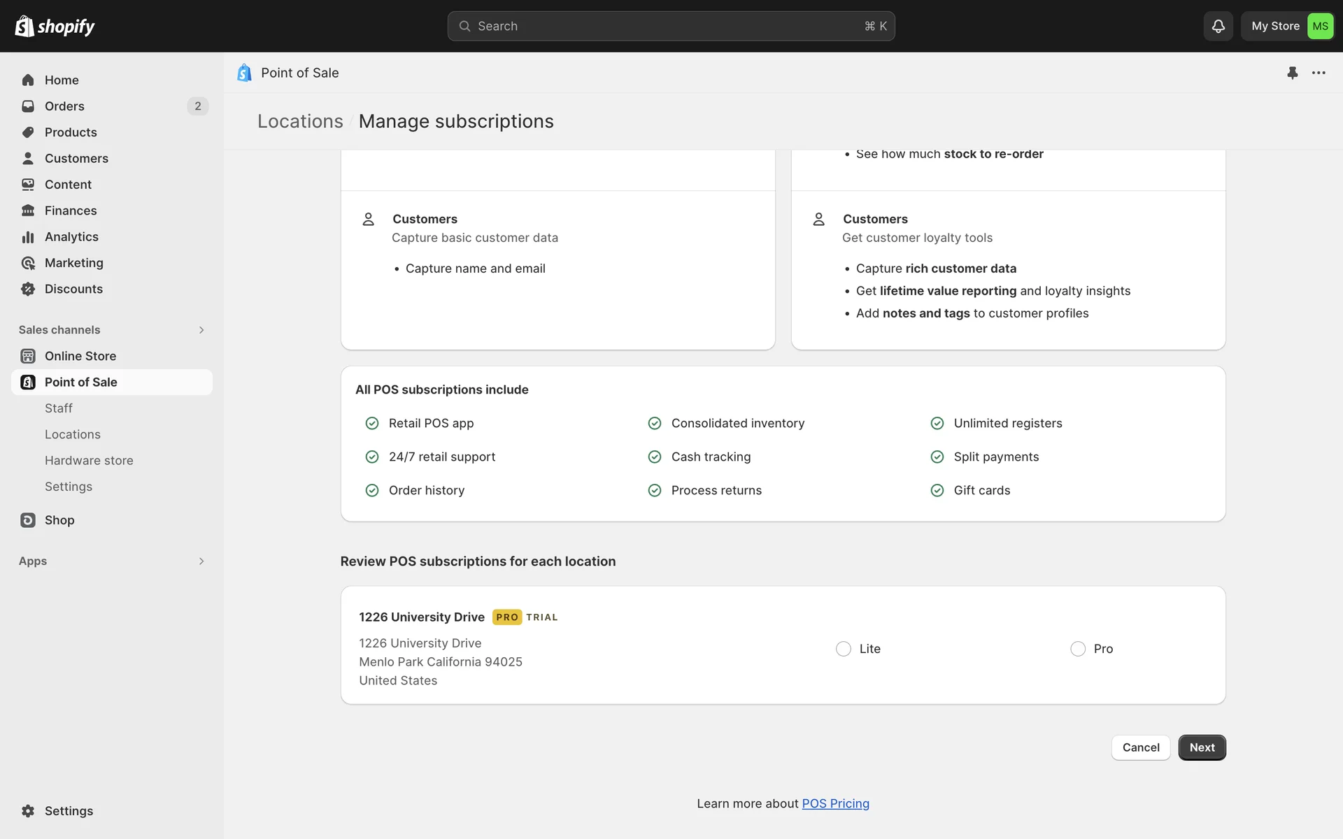Pin the Point of Sale app
This screenshot has width=1343, height=839.
tap(1292, 73)
